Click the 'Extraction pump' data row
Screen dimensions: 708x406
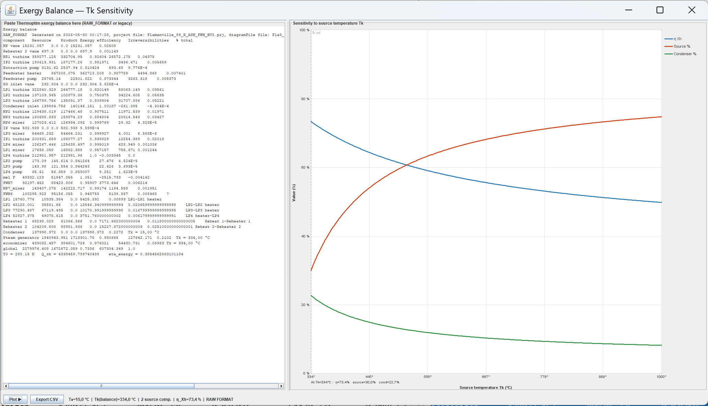click(x=75, y=68)
